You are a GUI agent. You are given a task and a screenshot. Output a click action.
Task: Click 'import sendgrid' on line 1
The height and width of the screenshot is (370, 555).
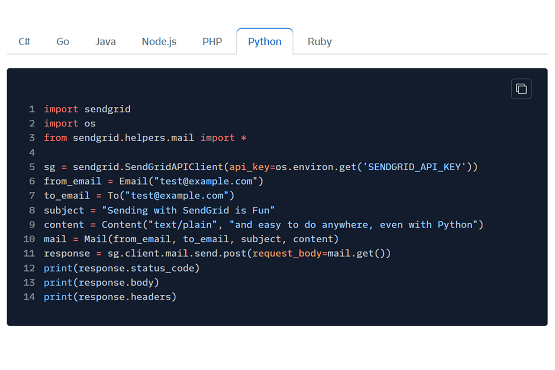[87, 109]
